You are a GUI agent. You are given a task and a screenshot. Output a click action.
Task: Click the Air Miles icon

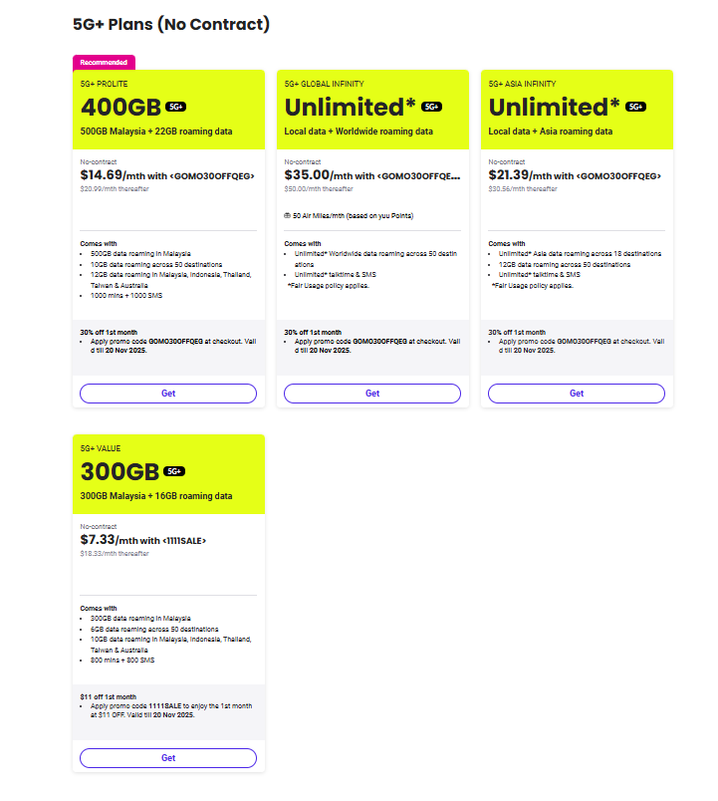coord(288,216)
